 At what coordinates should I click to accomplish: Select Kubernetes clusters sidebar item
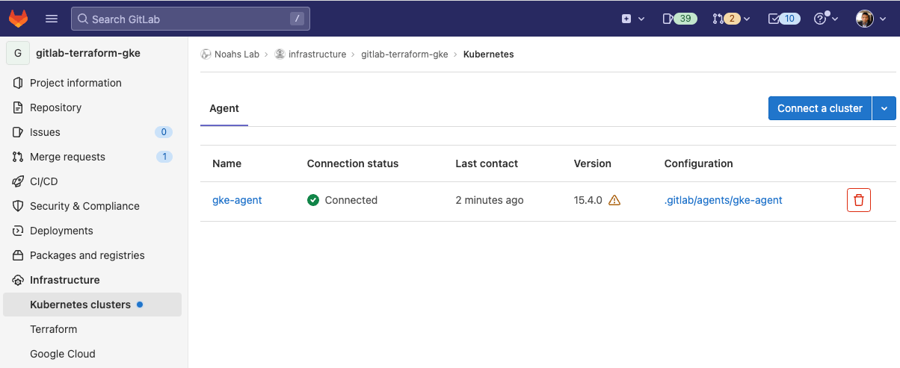pos(92,305)
